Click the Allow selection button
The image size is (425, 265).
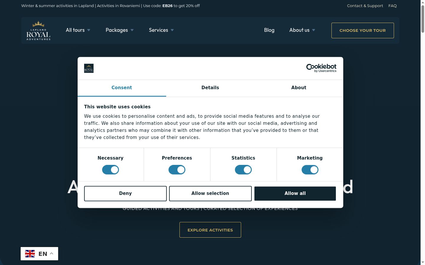point(210,193)
